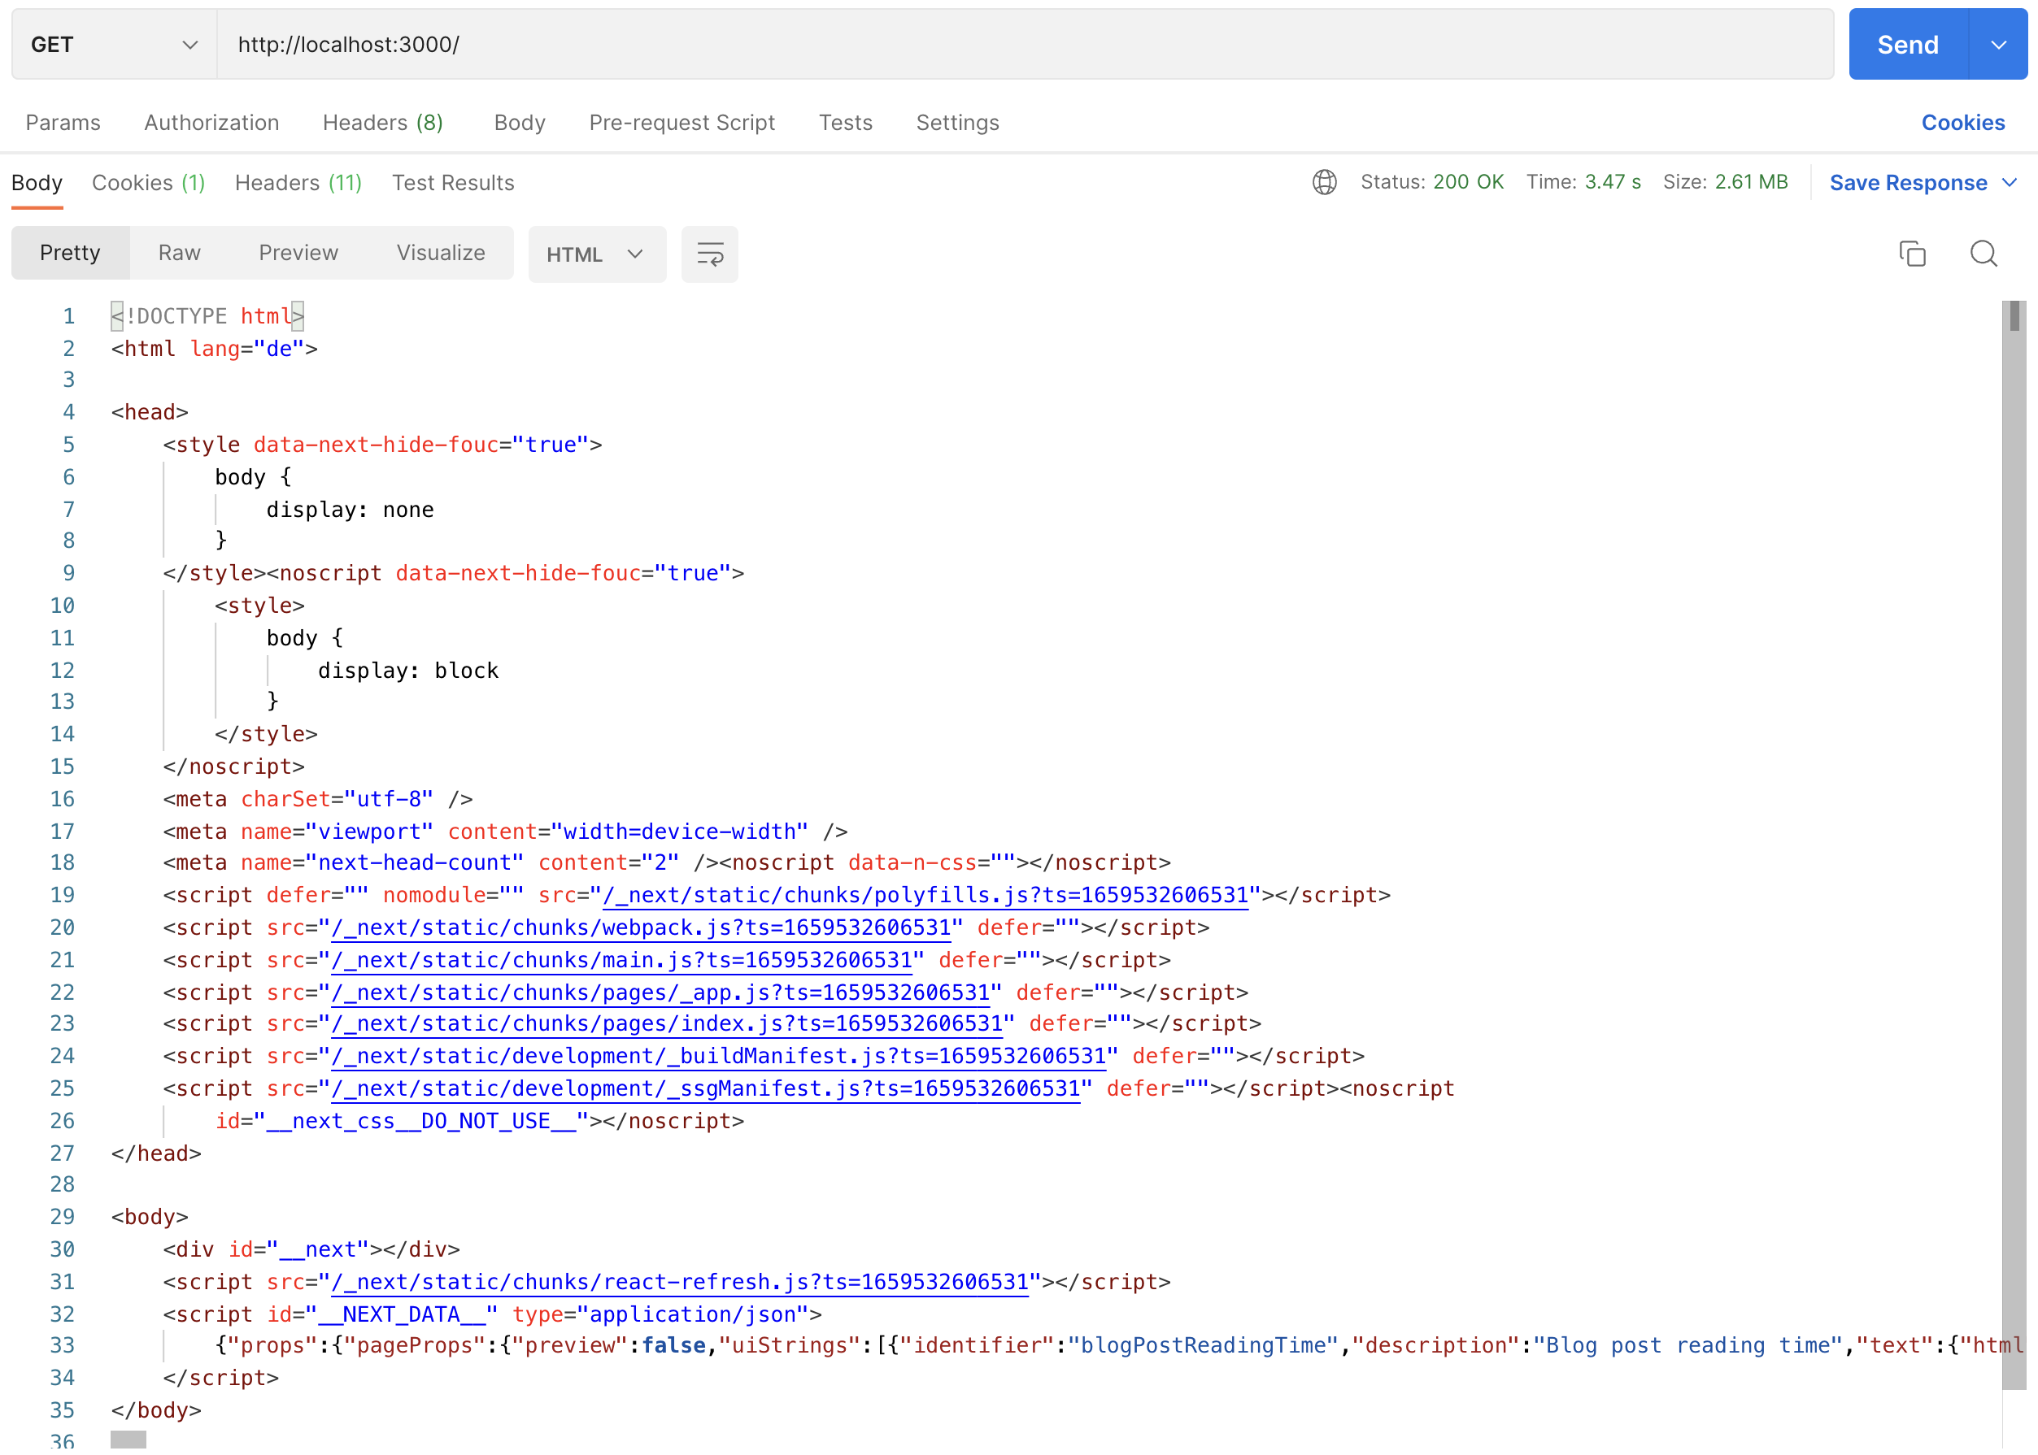2038x1455 pixels.
Task: Switch to the Params tab
Action: coord(63,123)
